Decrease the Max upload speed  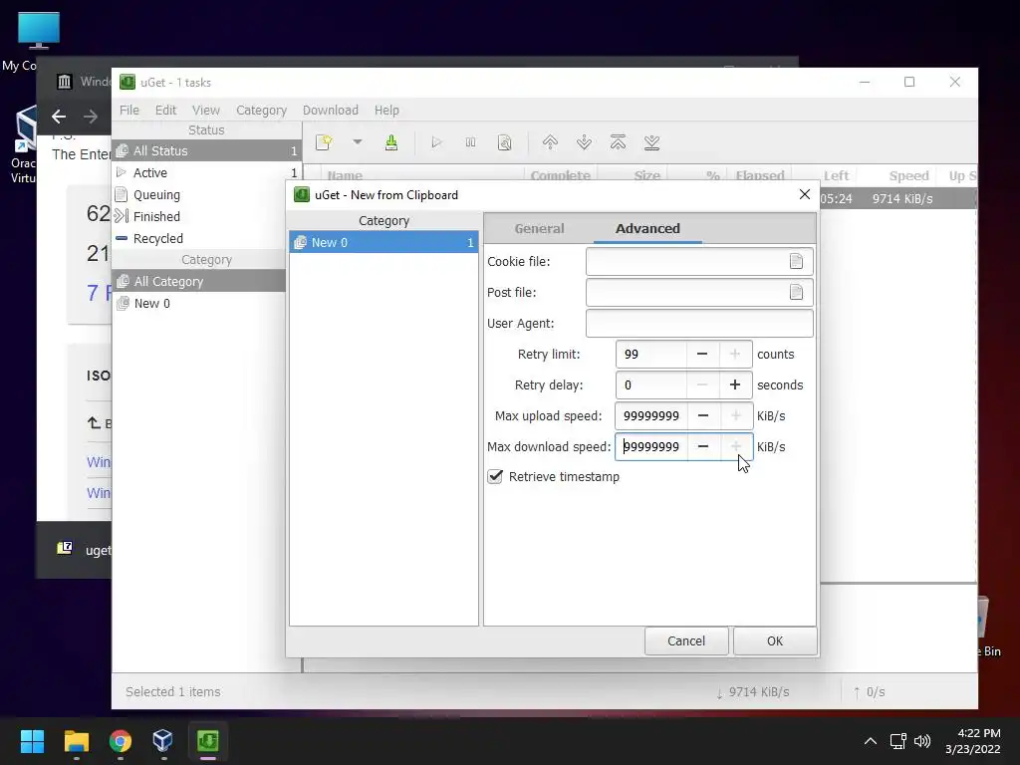[703, 415]
